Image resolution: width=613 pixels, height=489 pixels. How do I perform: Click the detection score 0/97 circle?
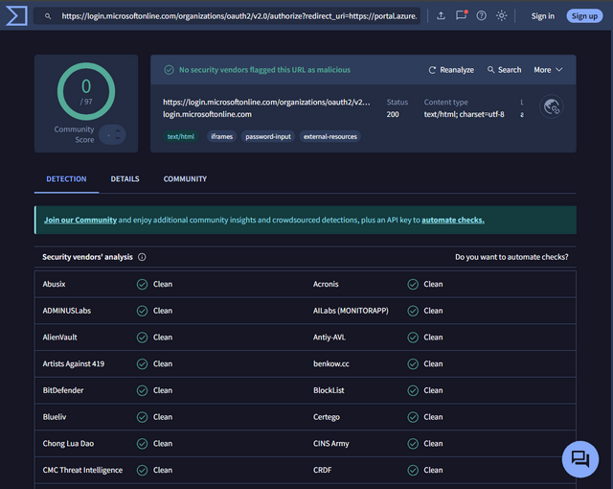[x=86, y=91]
